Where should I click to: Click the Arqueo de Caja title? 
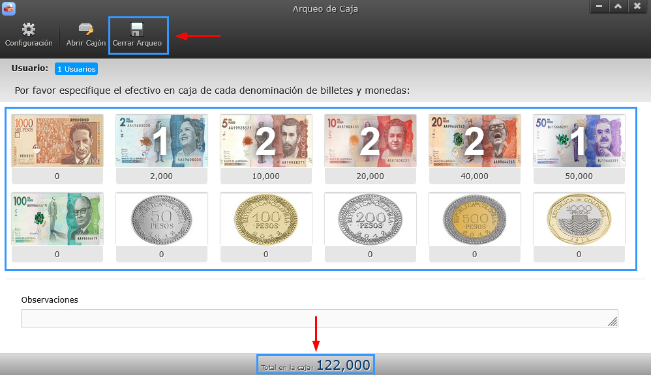pyautogui.click(x=325, y=8)
